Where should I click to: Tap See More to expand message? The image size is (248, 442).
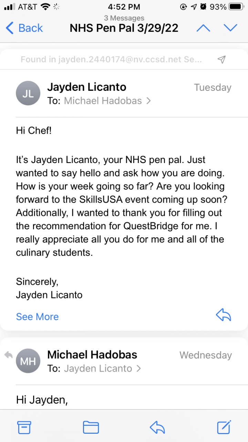pyautogui.click(x=37, y=317)
